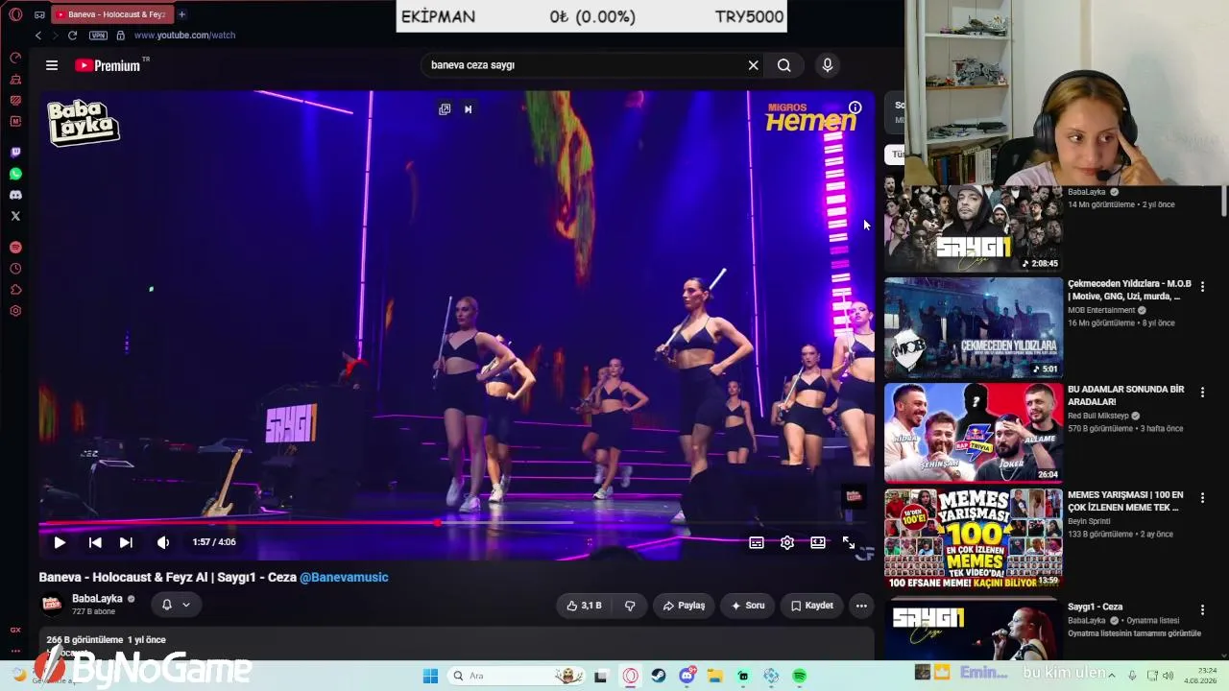This screenshot has width=1229, height=691.
Task: Open the Çekmeceden Yıldızlara video thumbnail
Action: click(x=973, y=328)
